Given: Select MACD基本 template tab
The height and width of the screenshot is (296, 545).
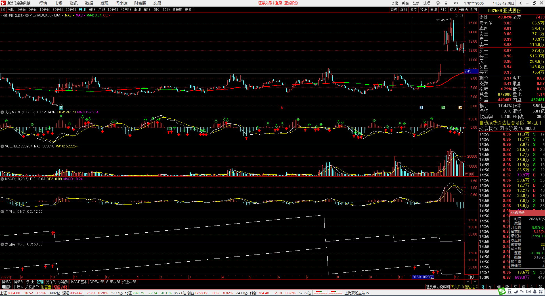Looking at the screenshot, I should point(79,282).
